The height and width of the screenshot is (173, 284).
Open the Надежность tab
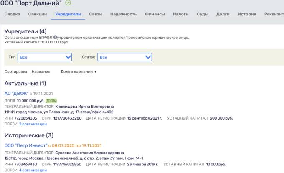point(123,14)
